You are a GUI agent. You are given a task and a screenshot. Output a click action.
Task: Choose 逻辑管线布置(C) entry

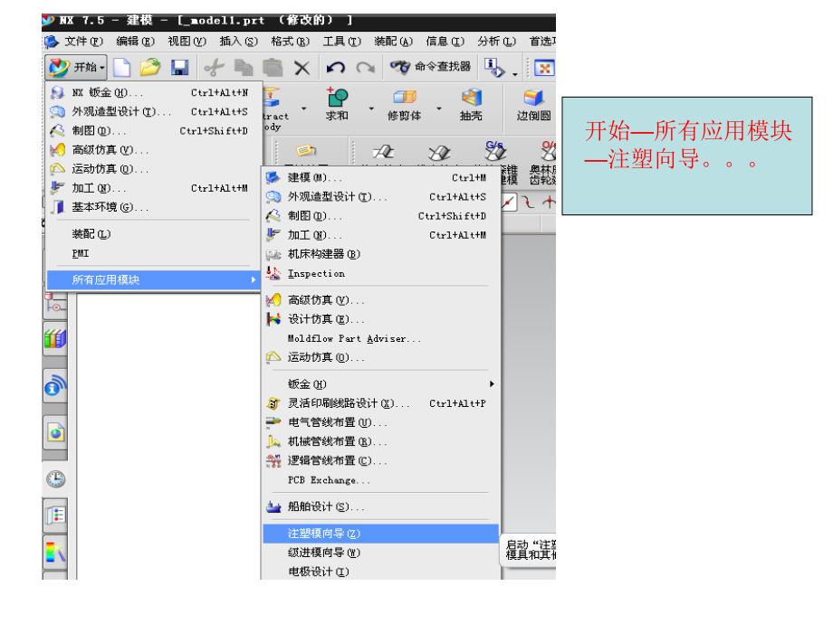(381, 460)
